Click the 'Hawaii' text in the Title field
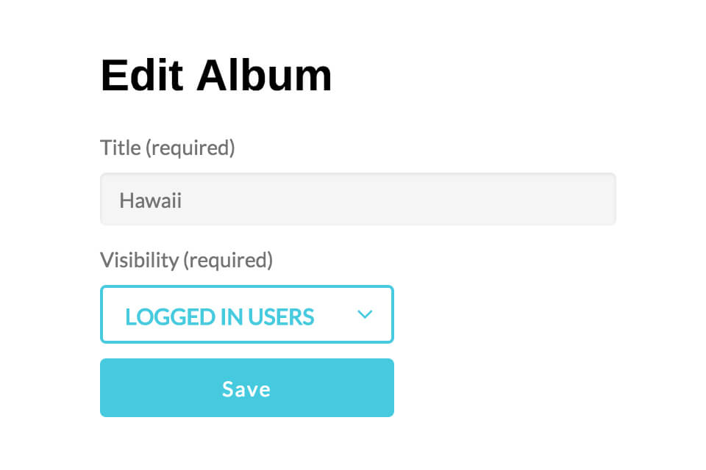The image size is (706, 470). click(x=151, y=200)
